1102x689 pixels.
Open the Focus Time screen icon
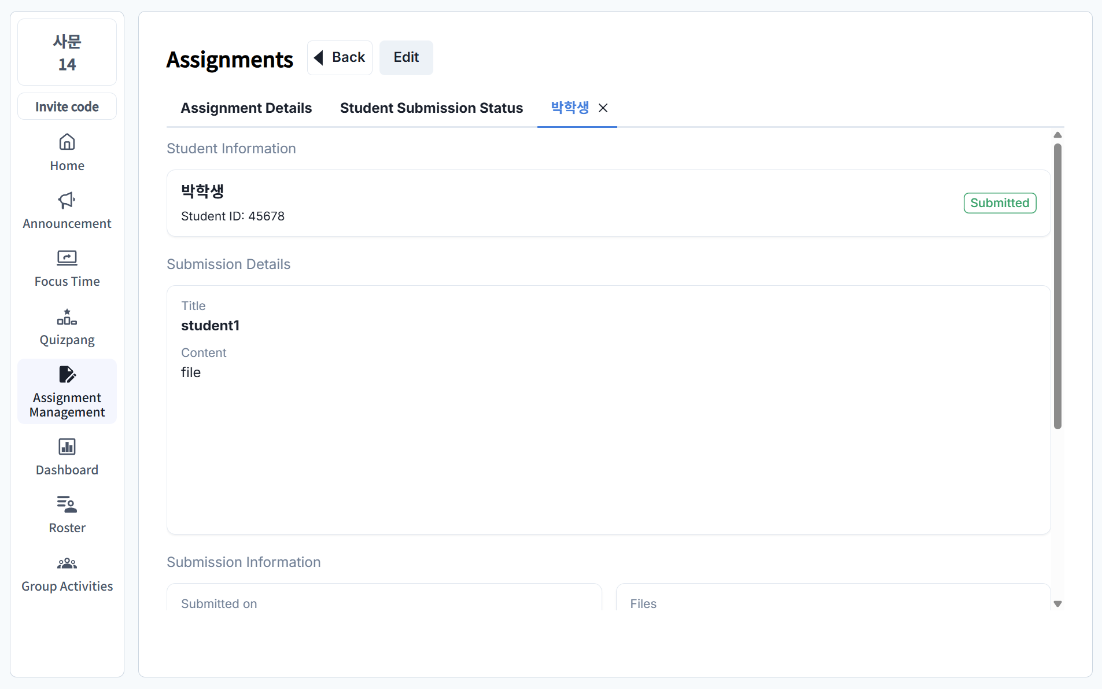pyautogui.click(x=67, y=258)
